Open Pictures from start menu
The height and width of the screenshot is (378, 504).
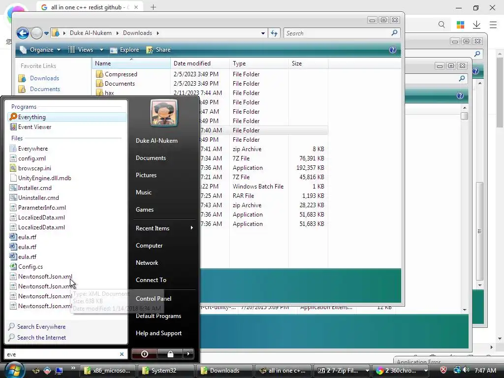[x=146, y=175]
